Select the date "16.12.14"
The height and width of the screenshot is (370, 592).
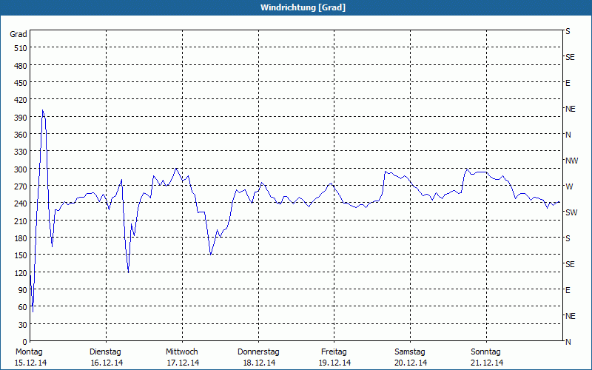[x=107, y=363]
